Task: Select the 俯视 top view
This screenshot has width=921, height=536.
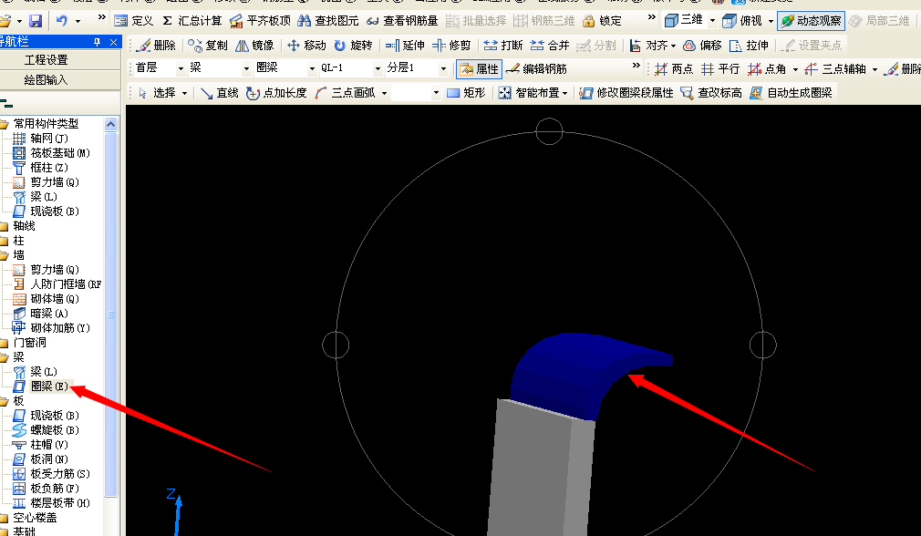Action: click(742, 21)
